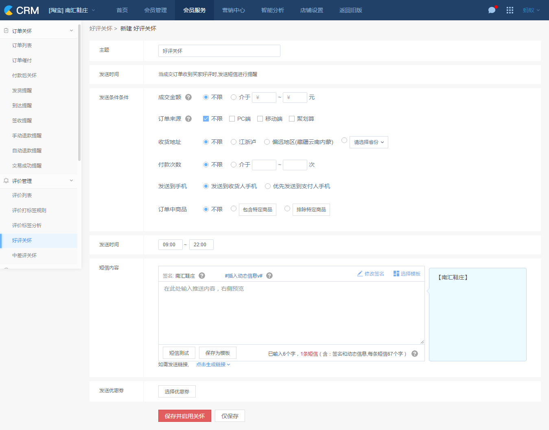Click the 选择优惠券 button

177,391
